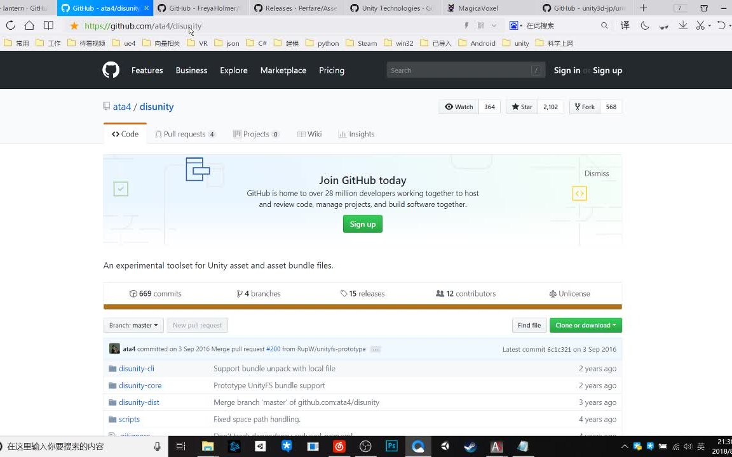Switch to the Wiki tab

pyautogui.click(x=309, y=134)
